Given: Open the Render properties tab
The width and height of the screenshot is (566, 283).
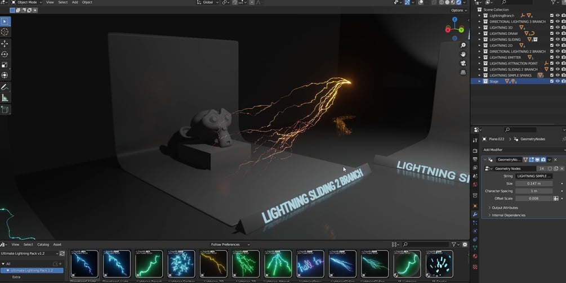Looking at the screenshot, I should pyautogui.click(x=475, y=151).
